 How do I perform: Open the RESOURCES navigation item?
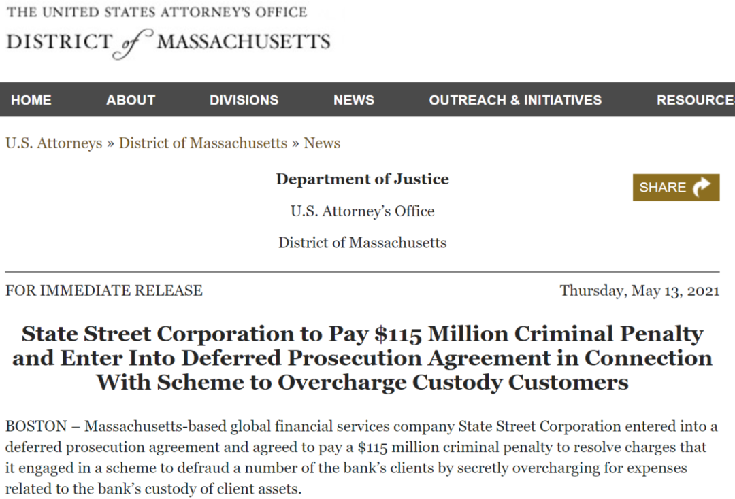[x=696, y=100]
